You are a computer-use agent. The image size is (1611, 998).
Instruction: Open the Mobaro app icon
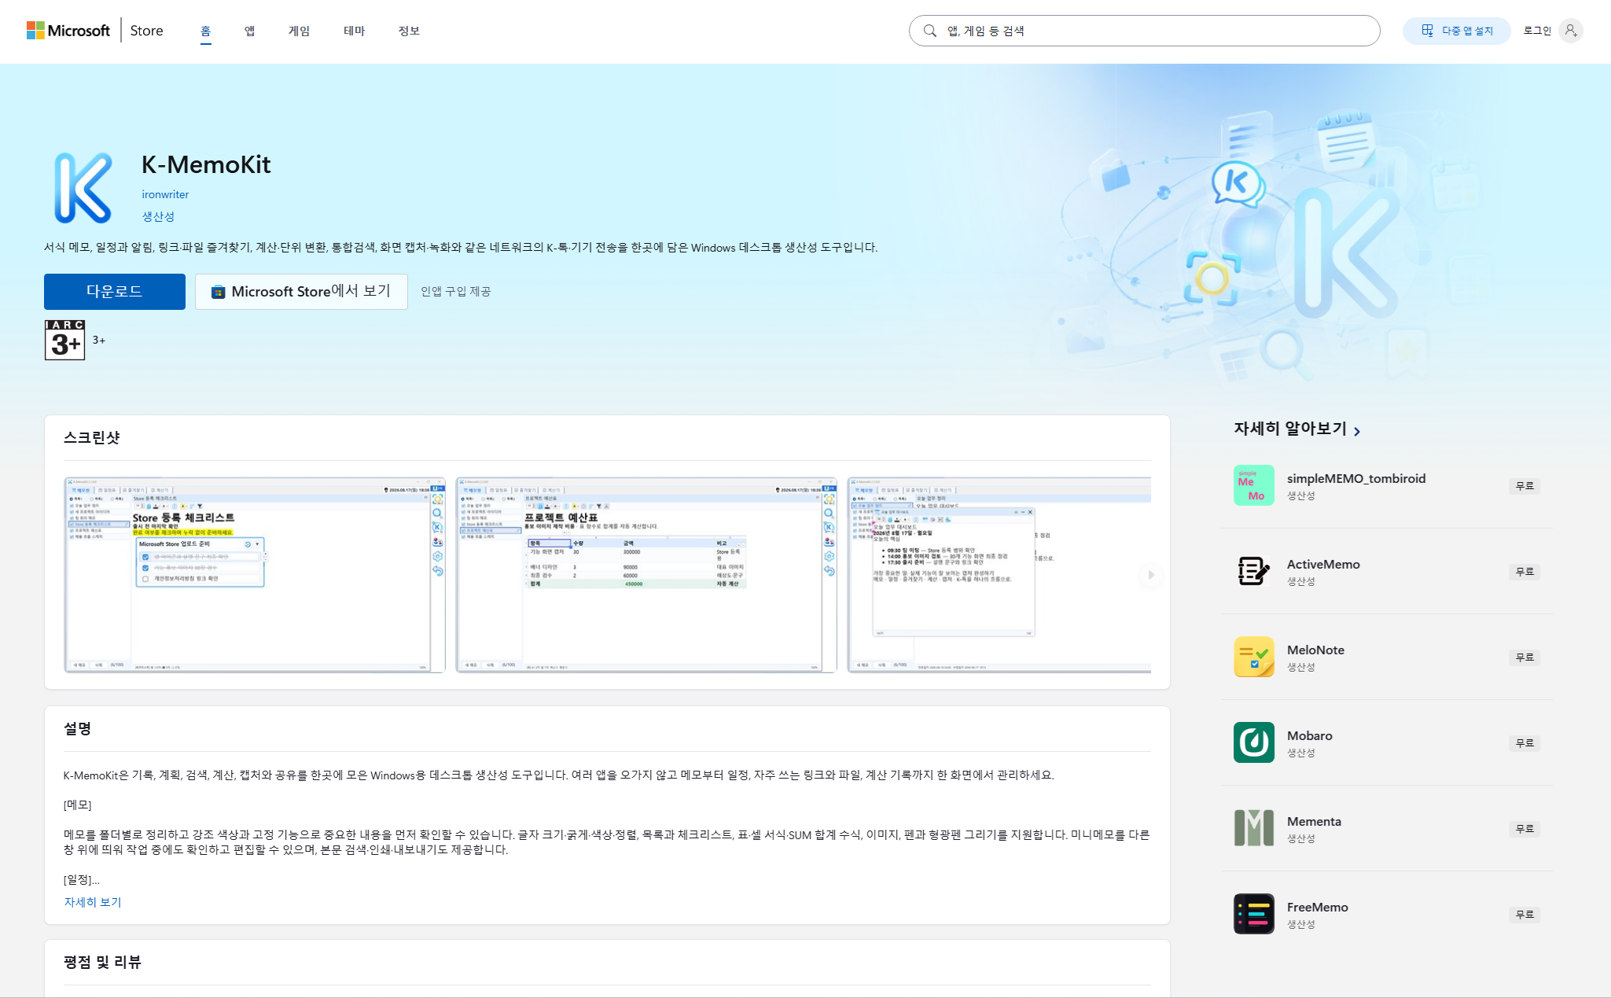(x=1254, y=742)
